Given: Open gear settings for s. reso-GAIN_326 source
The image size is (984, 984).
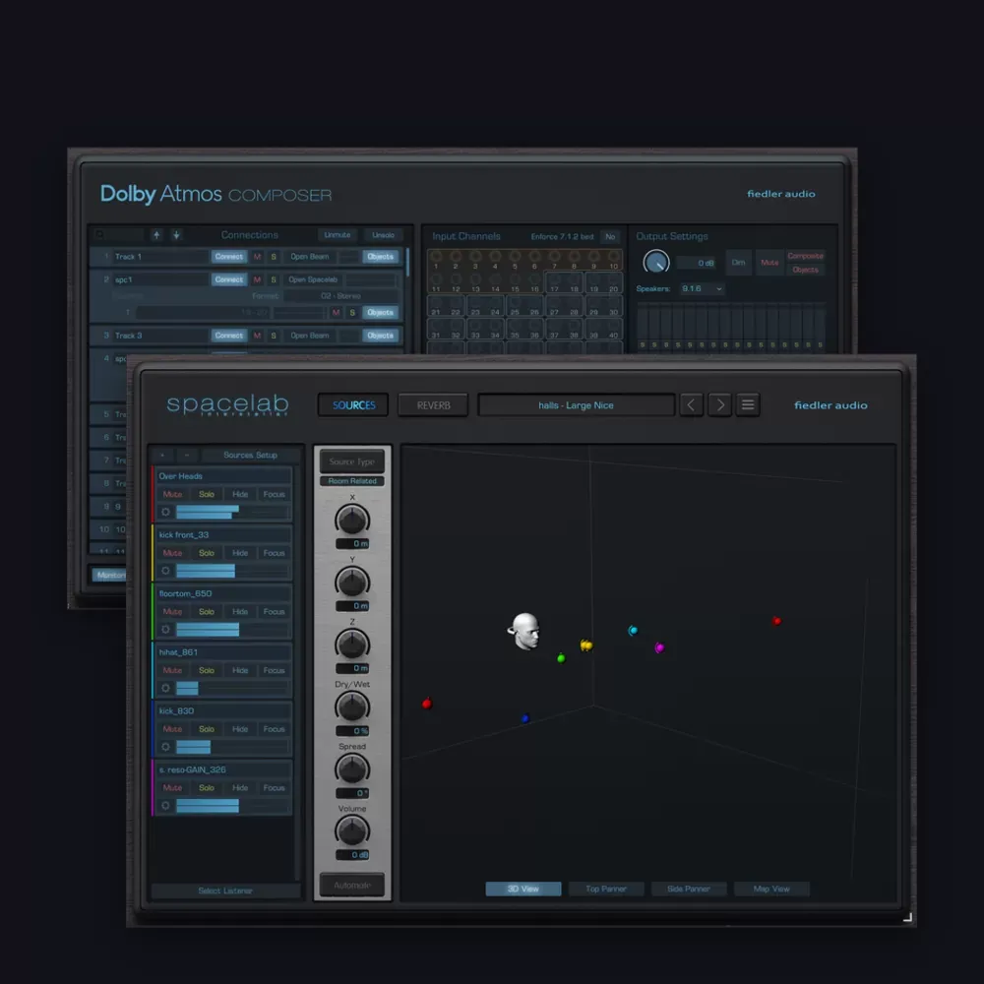Looking at the screenshot, I should 165,805.
